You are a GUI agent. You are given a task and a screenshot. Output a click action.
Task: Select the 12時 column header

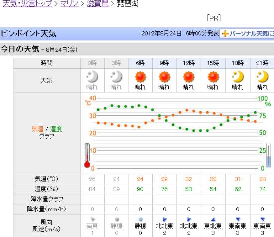click(189, 63)
